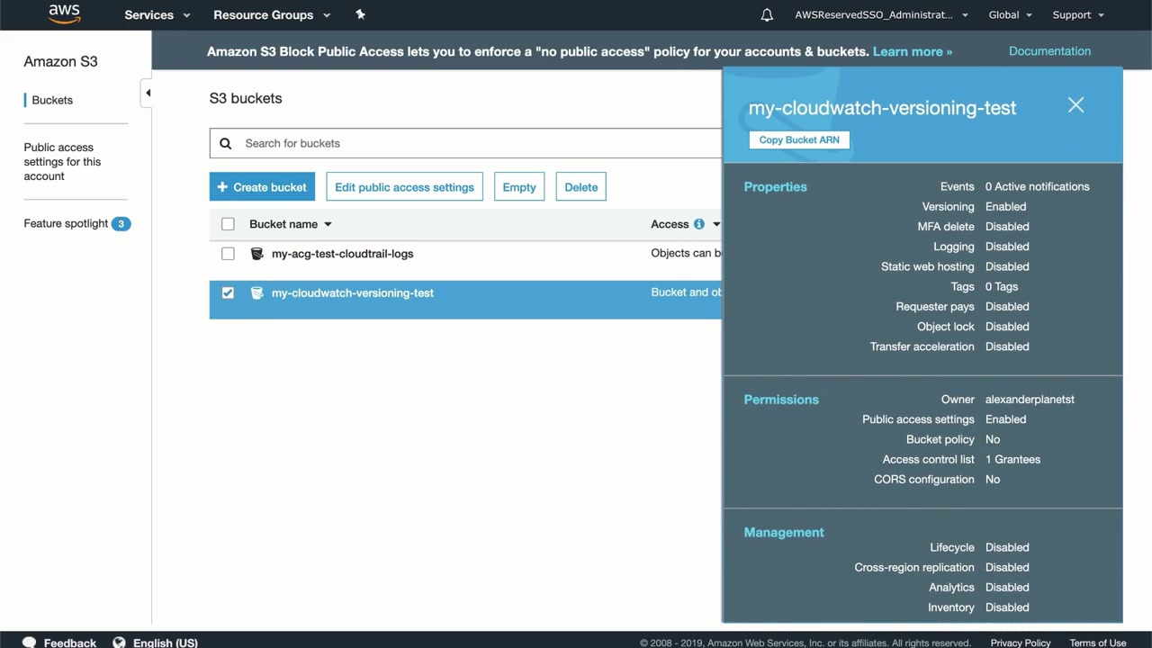The height and width of the screenshot is (648, 1152).
Task: Click the pin shortcut icon in navbar
Action: pos(361,14)
